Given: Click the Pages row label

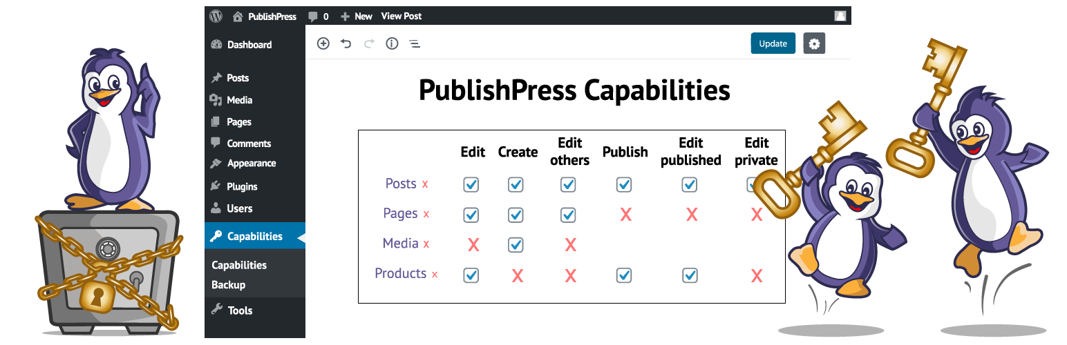Looking at the screenshot, I should (x=400, y=213).
